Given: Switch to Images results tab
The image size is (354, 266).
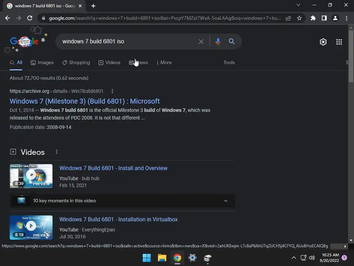Looking at the screenshot, I should (42, 62).
